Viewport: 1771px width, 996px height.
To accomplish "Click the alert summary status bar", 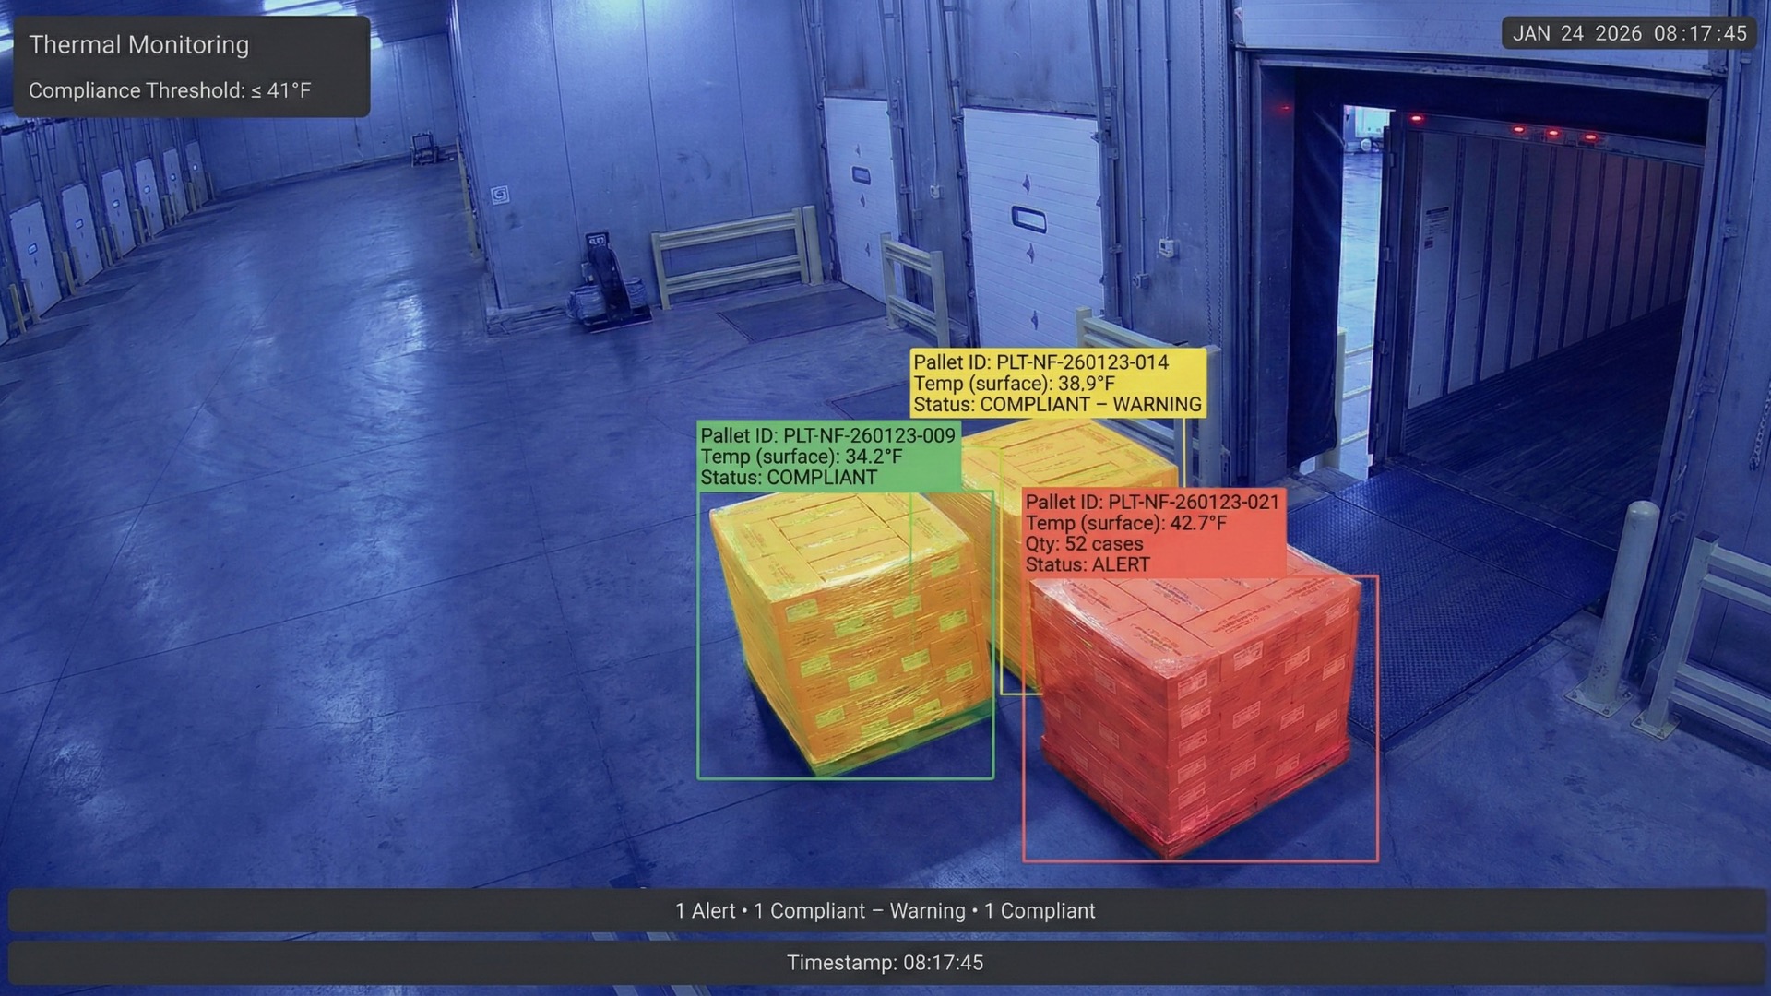I will tap(885, 911).
